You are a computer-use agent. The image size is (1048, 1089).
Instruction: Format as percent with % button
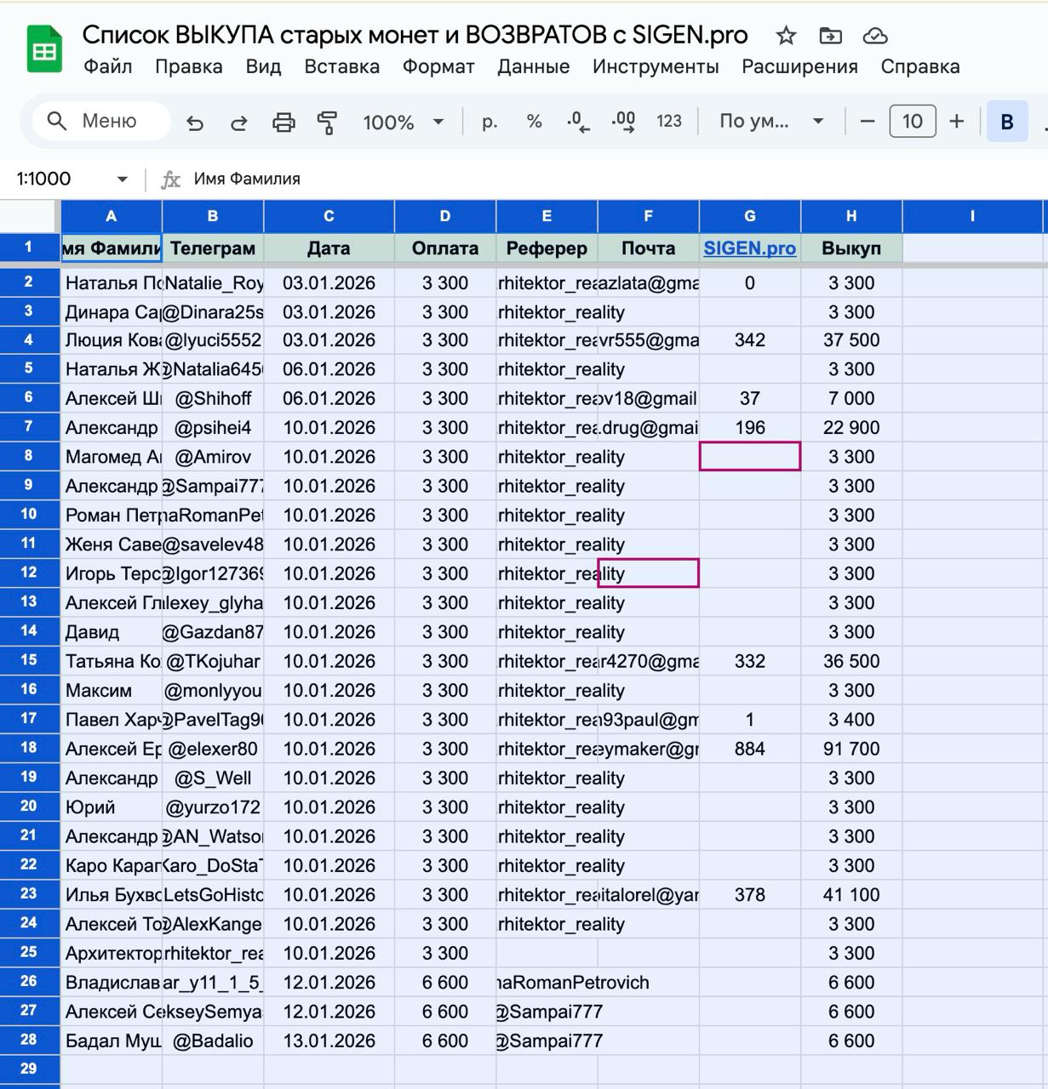coord(534,122)
